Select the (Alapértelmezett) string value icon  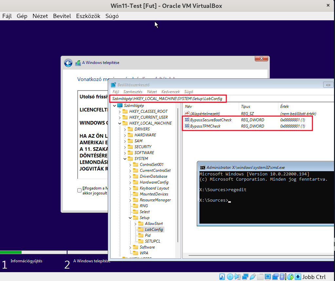(187, 113)
